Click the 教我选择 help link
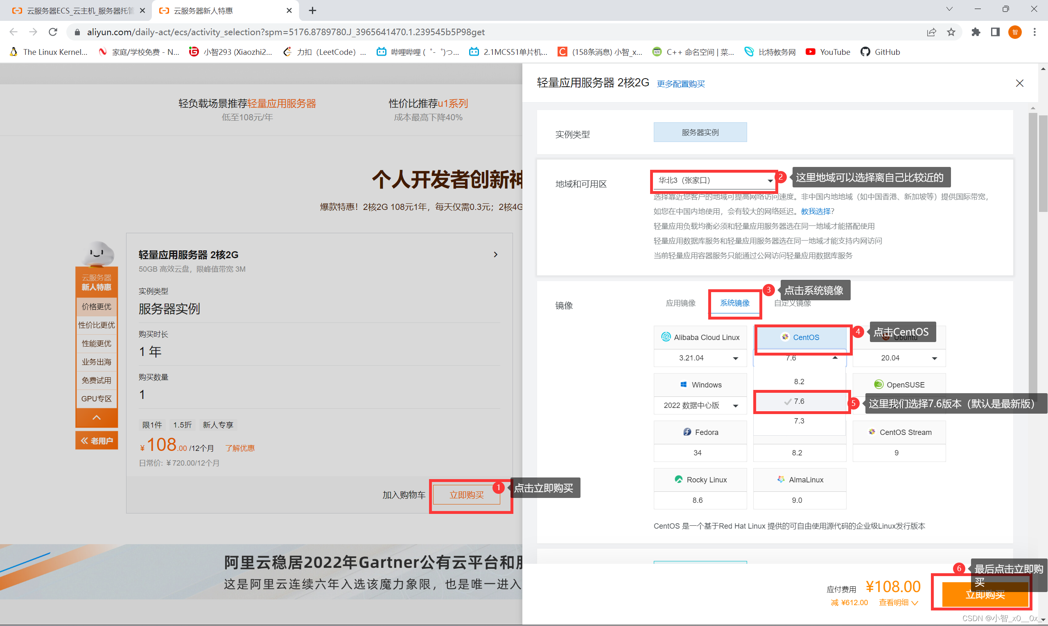This screenshot has height=626, width=1048. (815, 212)
